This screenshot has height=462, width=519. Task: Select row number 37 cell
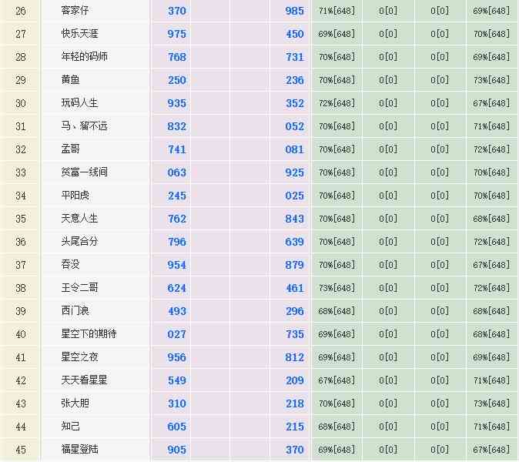point(21,265)
